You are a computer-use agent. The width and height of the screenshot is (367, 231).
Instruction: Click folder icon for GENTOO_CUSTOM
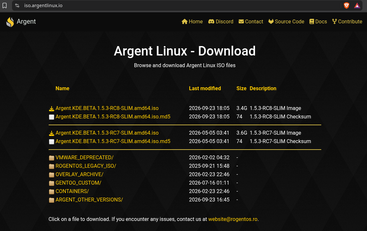(52, 183)
